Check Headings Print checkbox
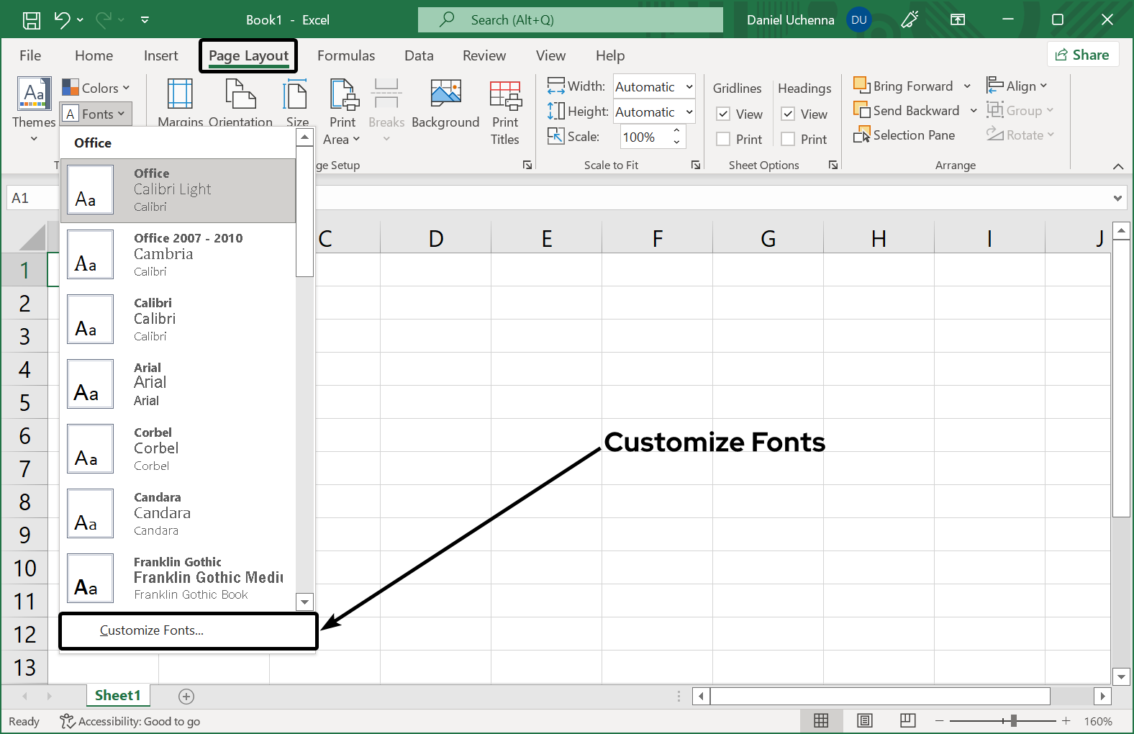Screen dimensions: 1134x734 pyautogui.click(x=788, y=140)
